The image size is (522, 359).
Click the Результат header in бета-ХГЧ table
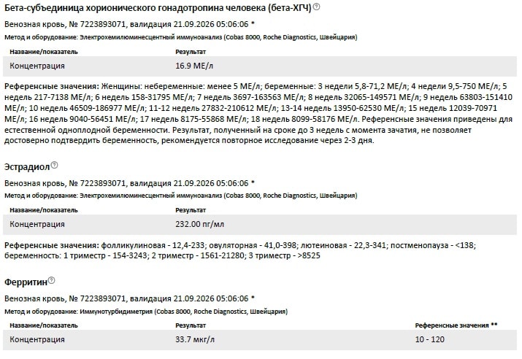coord(191,52)
